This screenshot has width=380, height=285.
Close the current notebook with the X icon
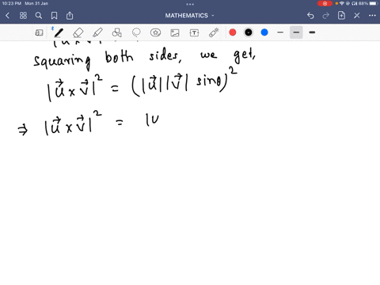(357, 16)
